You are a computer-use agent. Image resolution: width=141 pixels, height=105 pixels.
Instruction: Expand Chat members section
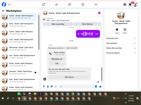pyautogui.click(x=121, y=43)
